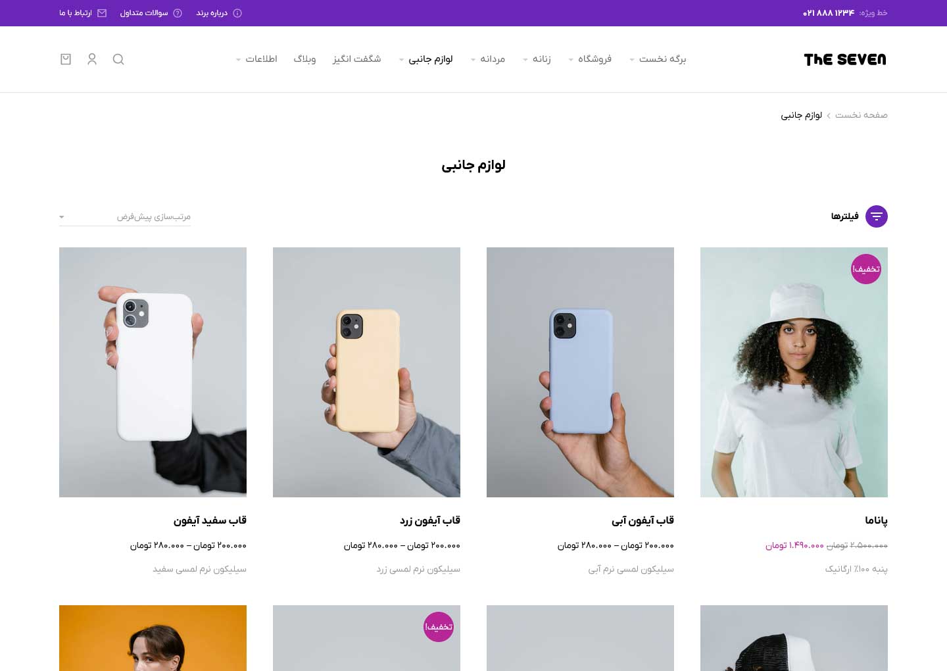Open the shopping cart icon
Image resolution: width=947 pixels, height=671 pixels.
(x=66, y=59)
